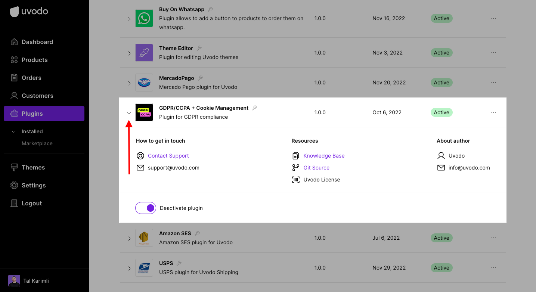This screenshot has width=536, height=292.
Task: Click envelope icon beside support@uvodo.com
Action: 140,168
